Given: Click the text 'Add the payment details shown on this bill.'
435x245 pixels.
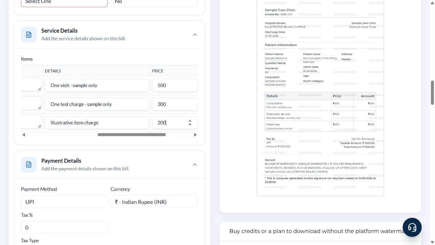Looking at the screenshot, I should [x=85, y=169].
